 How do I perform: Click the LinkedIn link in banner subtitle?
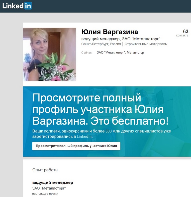(x=84, y=136)
